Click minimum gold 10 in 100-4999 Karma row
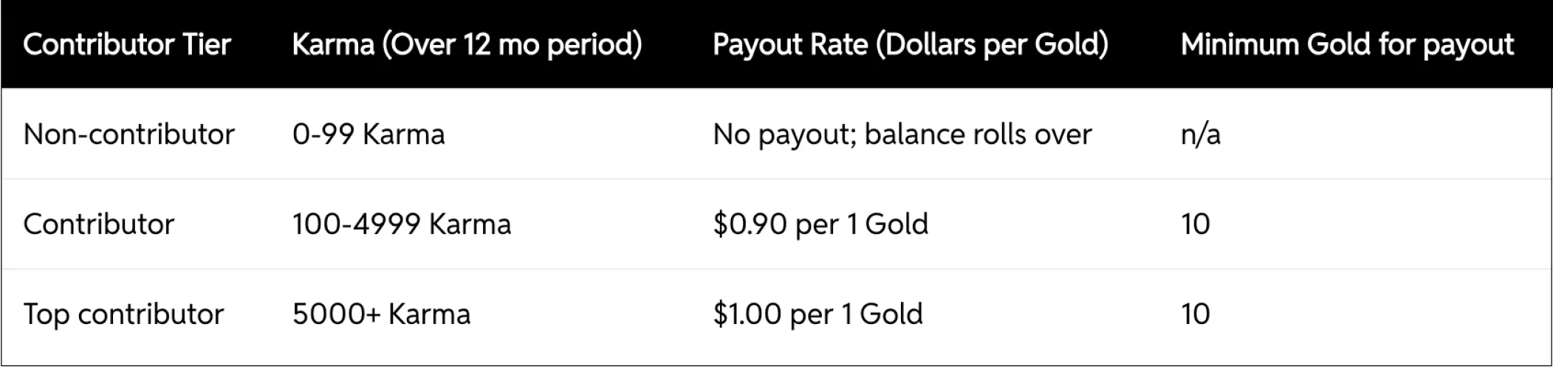This screenshot has width=1553, height=369. [x=1195, y=224]
